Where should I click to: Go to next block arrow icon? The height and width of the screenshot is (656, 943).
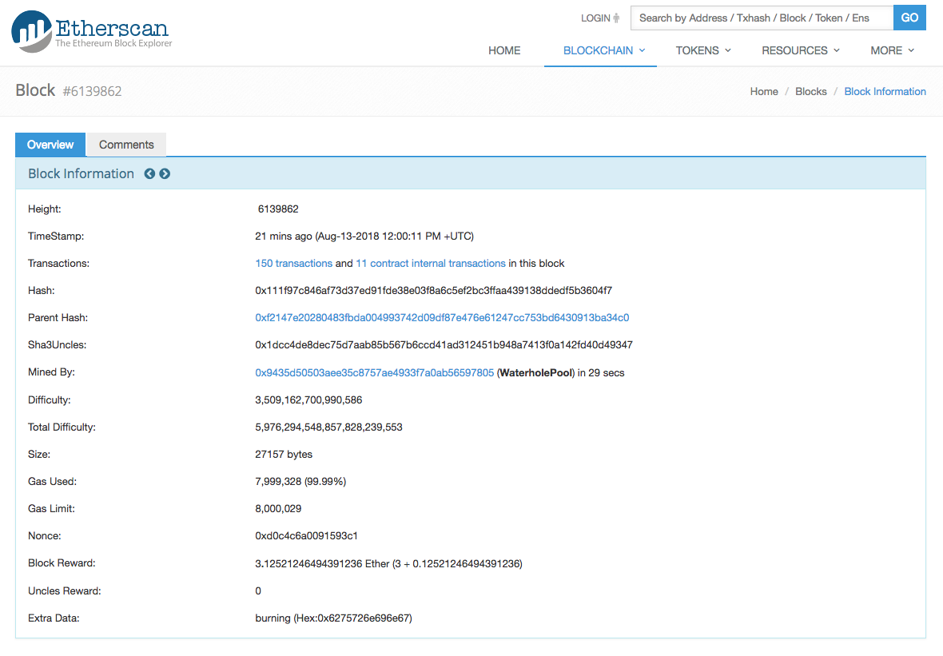tap(165, 173)
